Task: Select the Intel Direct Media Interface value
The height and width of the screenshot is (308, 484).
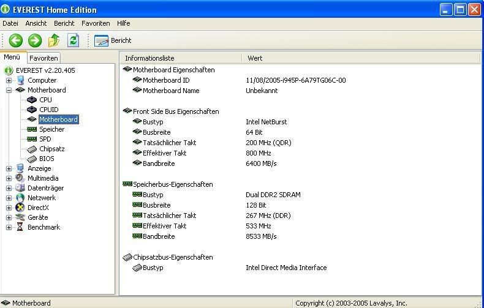Action: click(x=286, y=268)
